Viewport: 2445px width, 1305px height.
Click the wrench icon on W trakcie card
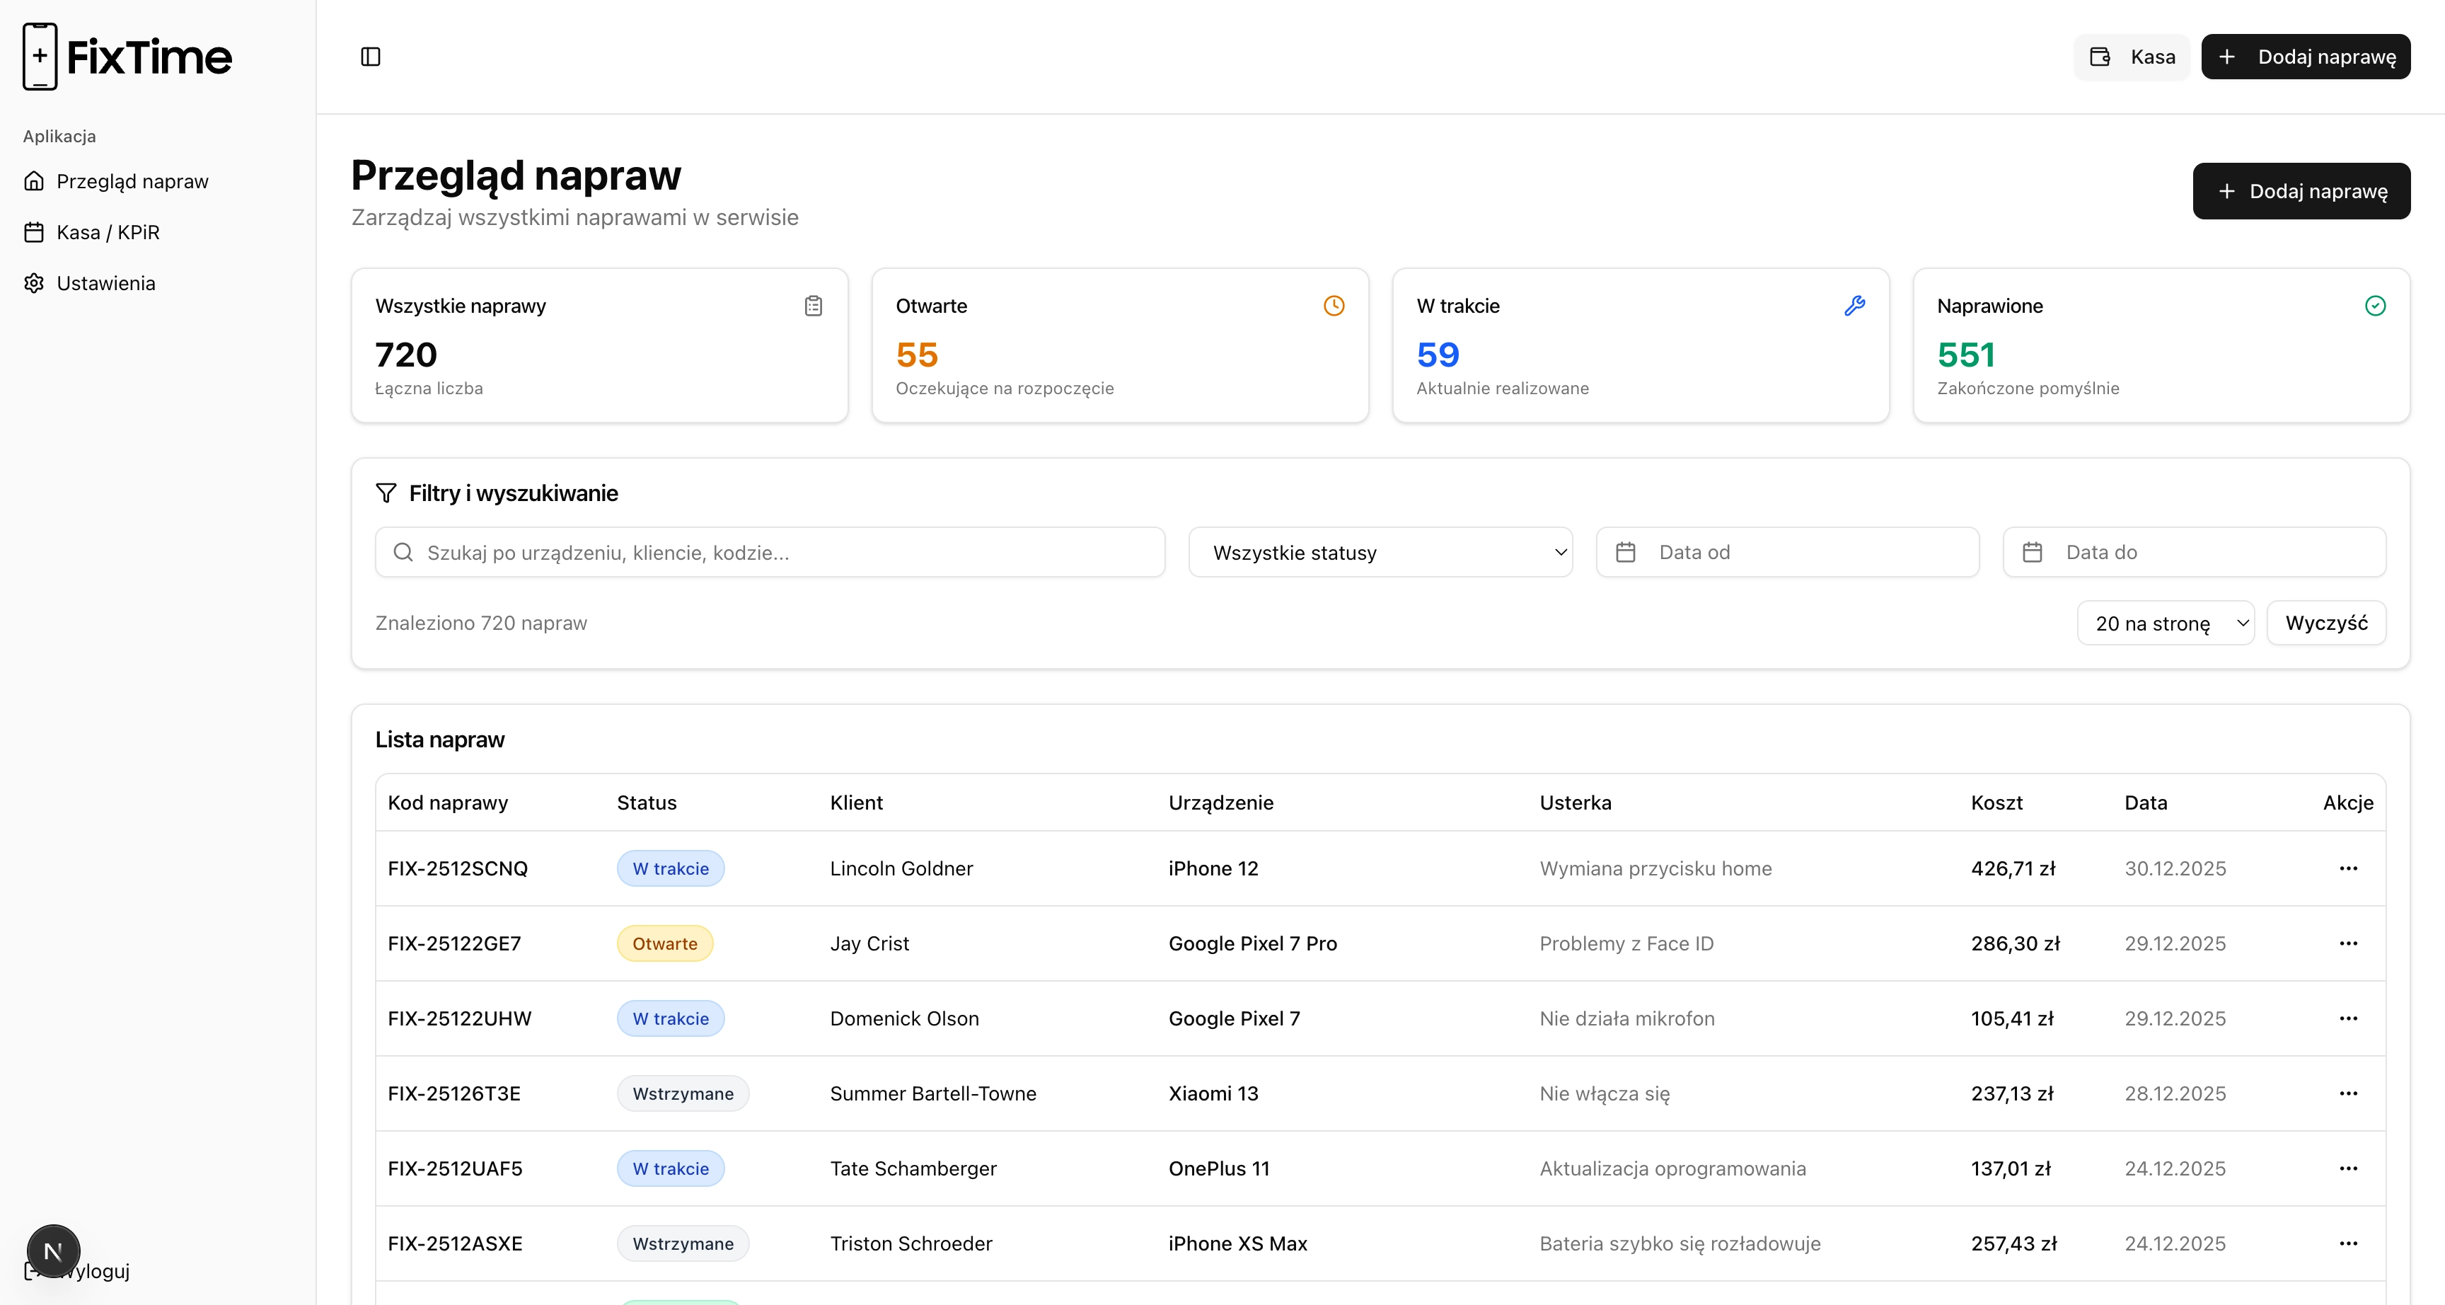pyautogui.click(x=1854, y=306)
